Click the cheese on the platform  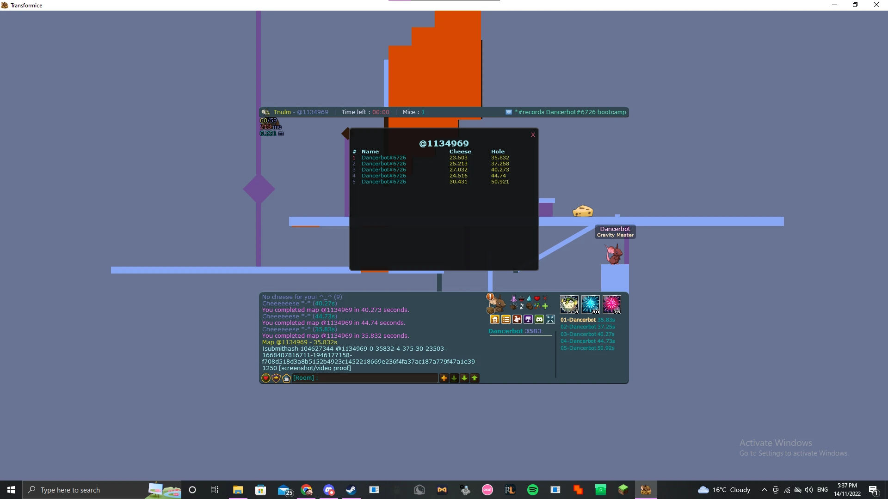(583, 211)
